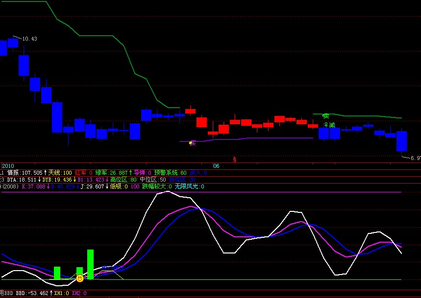Click the green 卖 sell signal marker
Image resolution: width=421 pixels, height=298 pixels.
pyautogui.click(x=326, y=116)
